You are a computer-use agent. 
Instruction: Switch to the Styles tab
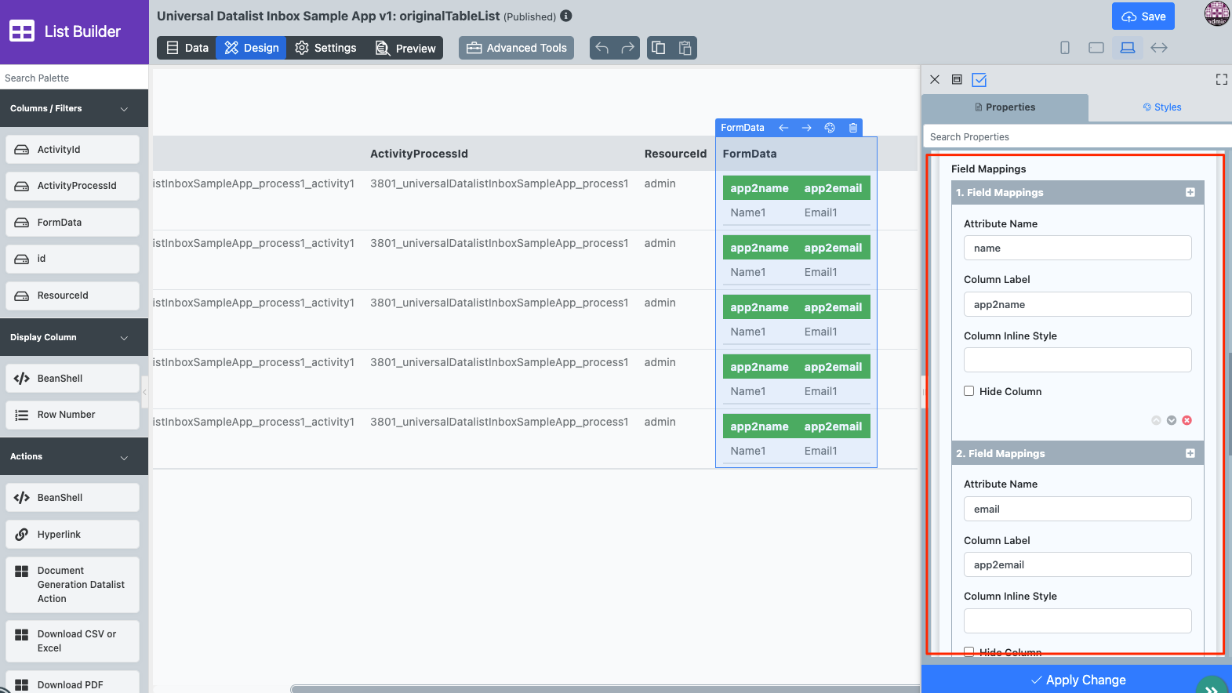point(1161,107)
